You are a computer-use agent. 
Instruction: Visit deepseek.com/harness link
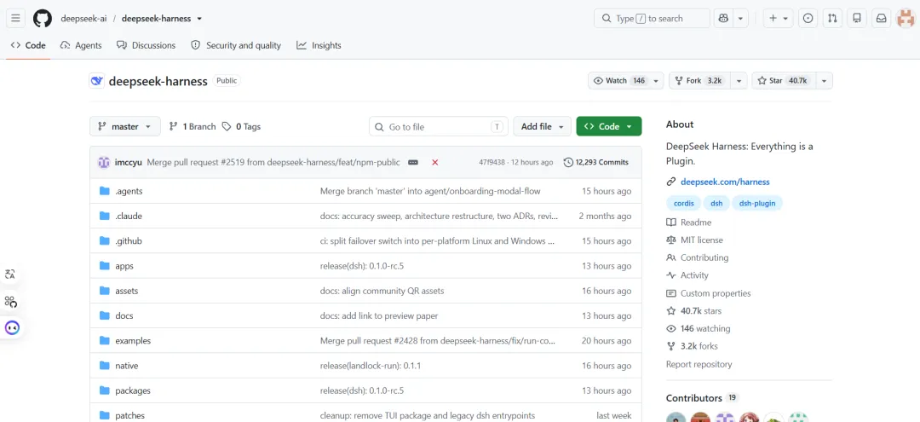point(725,182)
